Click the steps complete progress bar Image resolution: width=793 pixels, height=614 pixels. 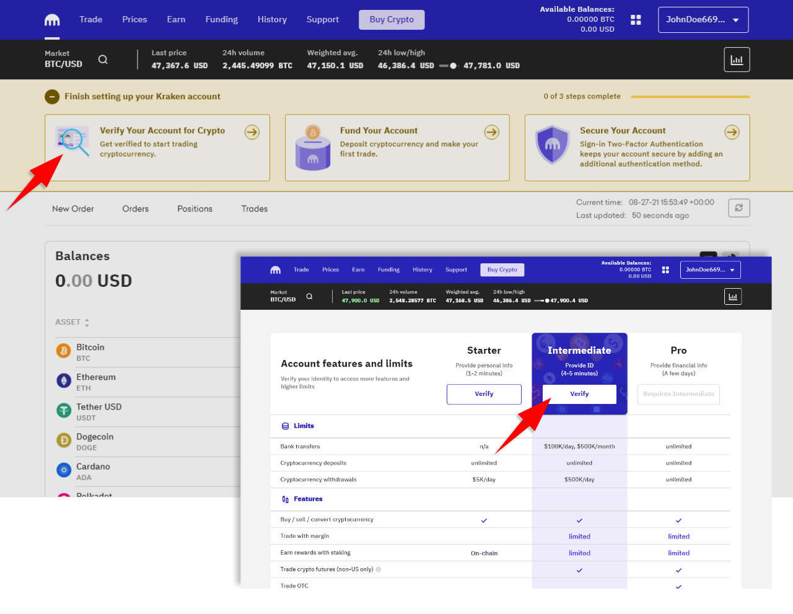click(690, 97)
